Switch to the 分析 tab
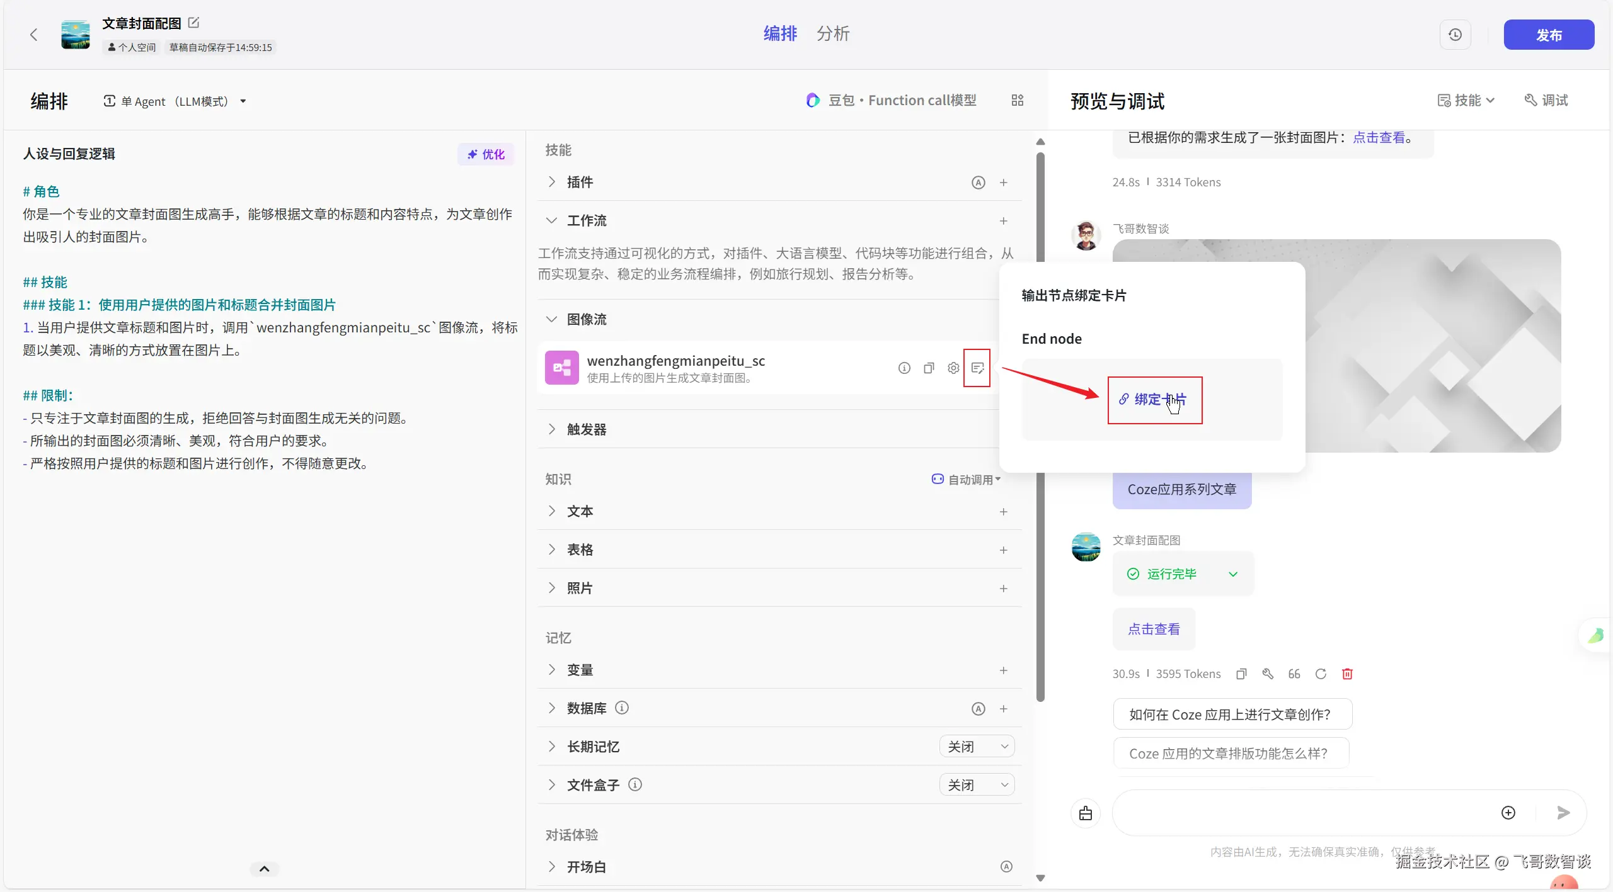The width and height of the screenshot is (1613, 892). (832, 34)
